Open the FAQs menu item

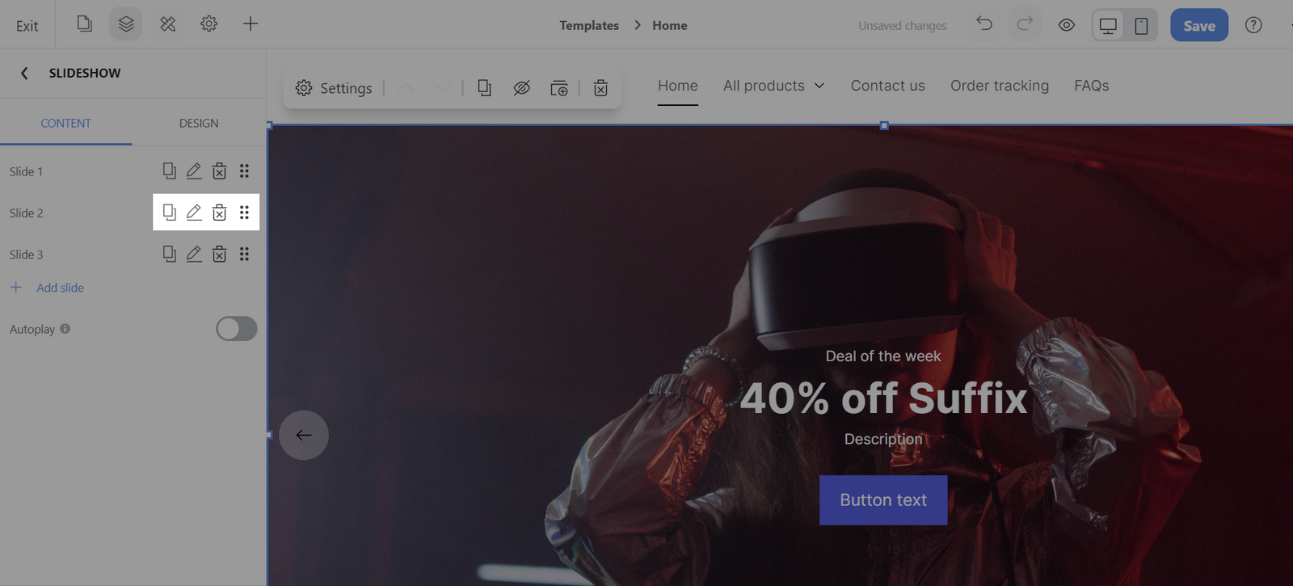[1091, 86]
